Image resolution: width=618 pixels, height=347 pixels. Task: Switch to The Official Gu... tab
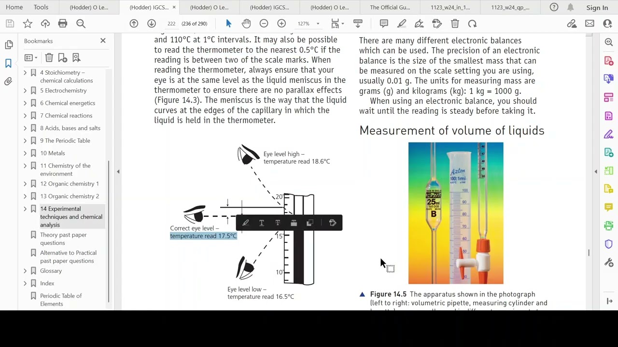(x=390, y=7)
